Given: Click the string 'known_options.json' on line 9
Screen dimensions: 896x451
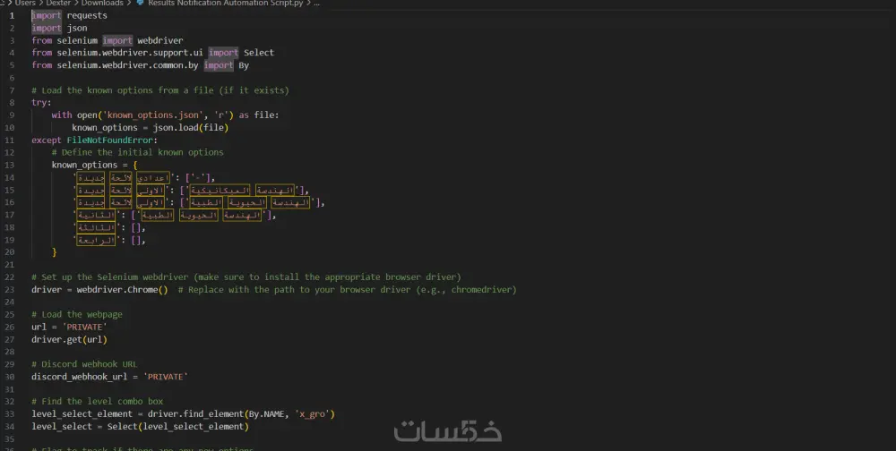Looking at the screenshot, I should (152, 115).
